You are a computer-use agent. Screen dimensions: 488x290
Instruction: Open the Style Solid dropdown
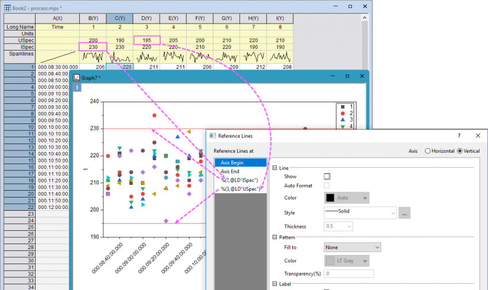click(360, 213)
